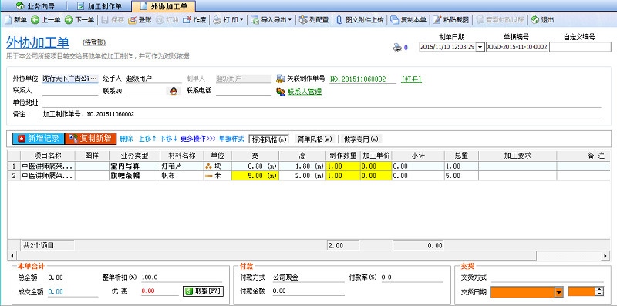The image size is (617, 306).
Task: Open 更多操作>>> menu
Action: click(198, 139)
